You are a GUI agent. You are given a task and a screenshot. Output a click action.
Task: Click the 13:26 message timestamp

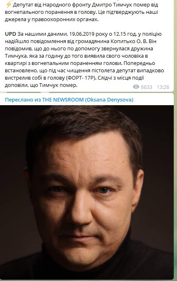tap(163, 87)
